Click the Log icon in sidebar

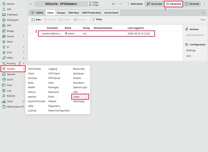click(4, 90)
